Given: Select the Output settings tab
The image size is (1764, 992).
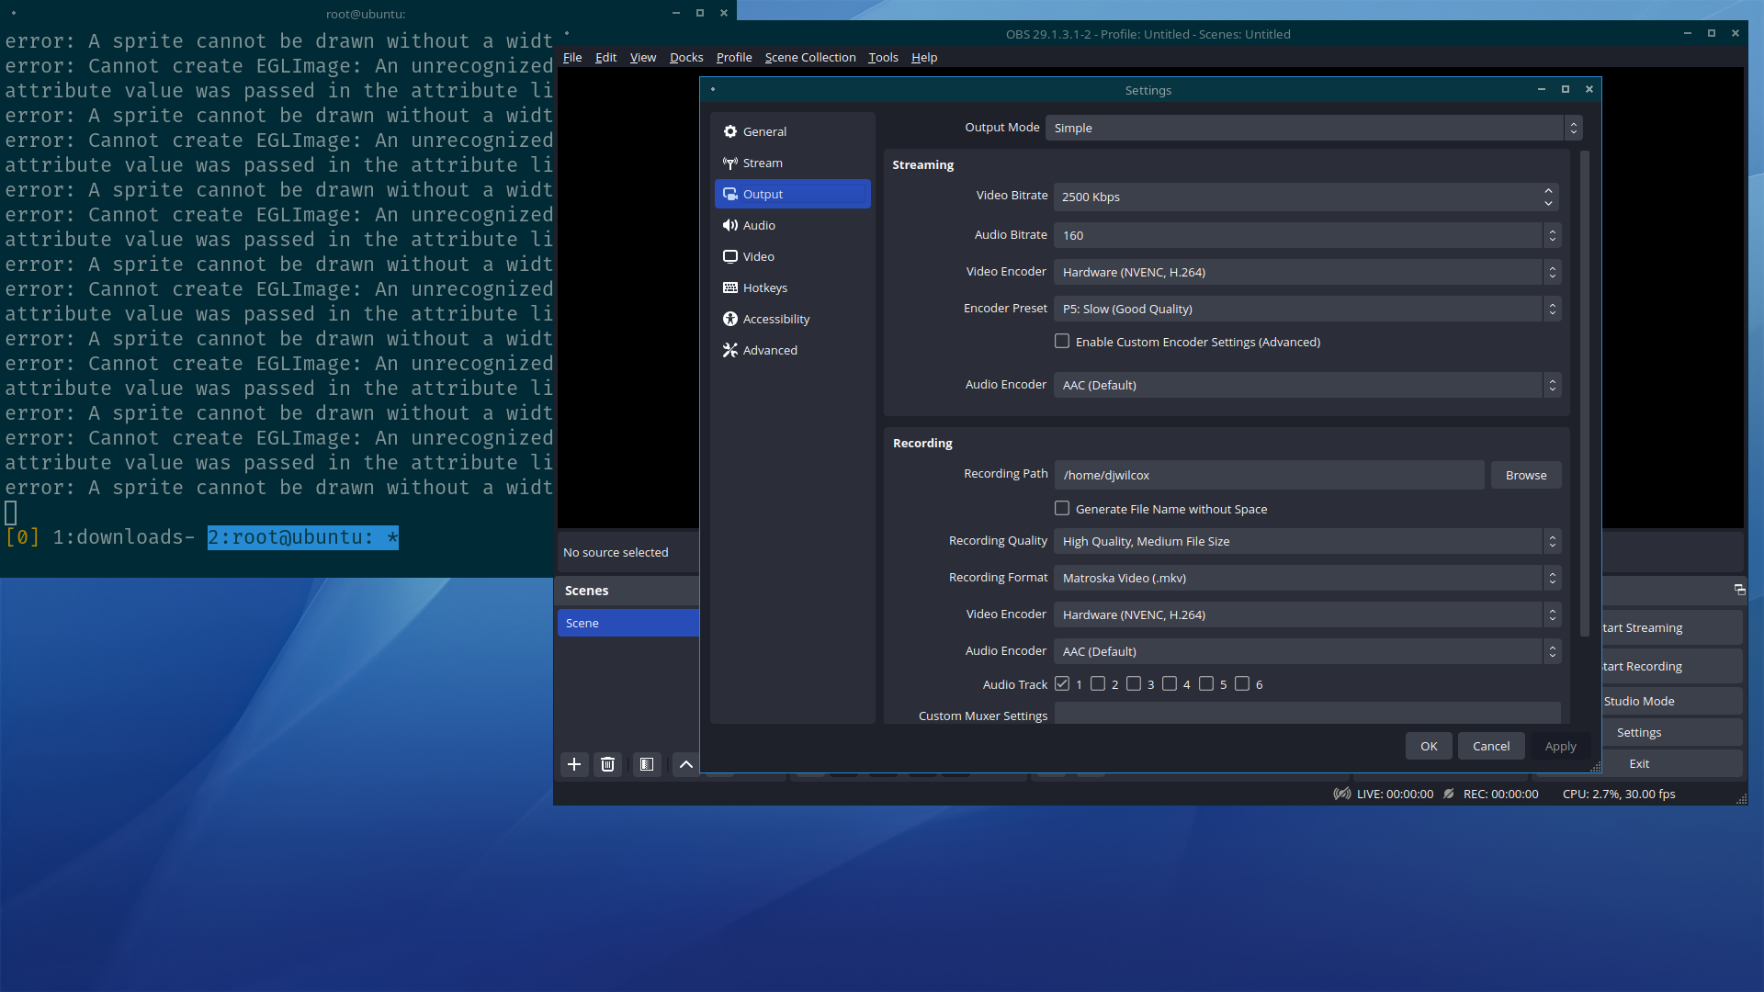Looking at the screenshot, I should 792,194.
